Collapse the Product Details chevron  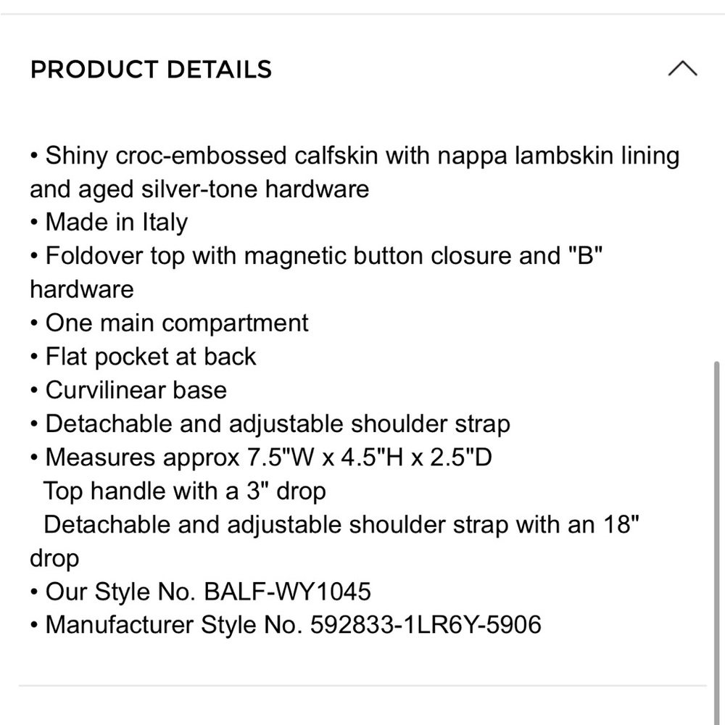point(682,68)
